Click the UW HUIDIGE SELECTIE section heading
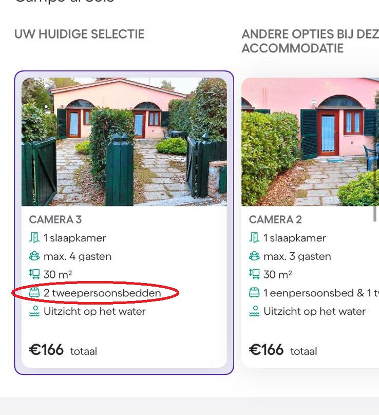This screenshot has width=379, height=415. (79, 34)
